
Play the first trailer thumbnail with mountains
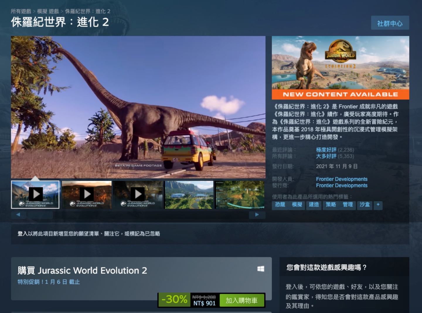[35, 195]
